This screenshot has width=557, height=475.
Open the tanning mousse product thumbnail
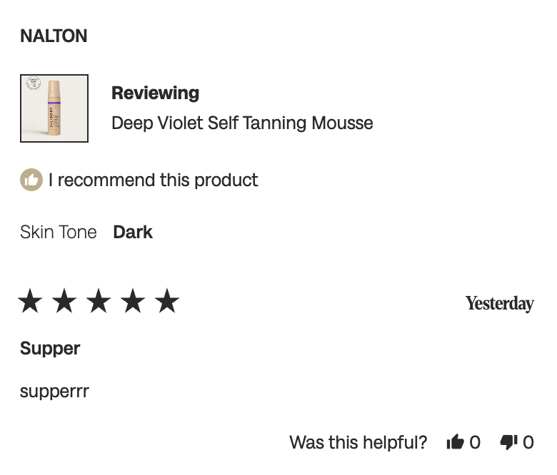[x=54, y=108]
